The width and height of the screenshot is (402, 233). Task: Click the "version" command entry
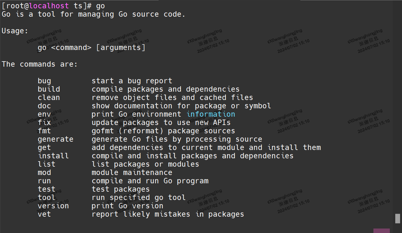coord(53,206)
